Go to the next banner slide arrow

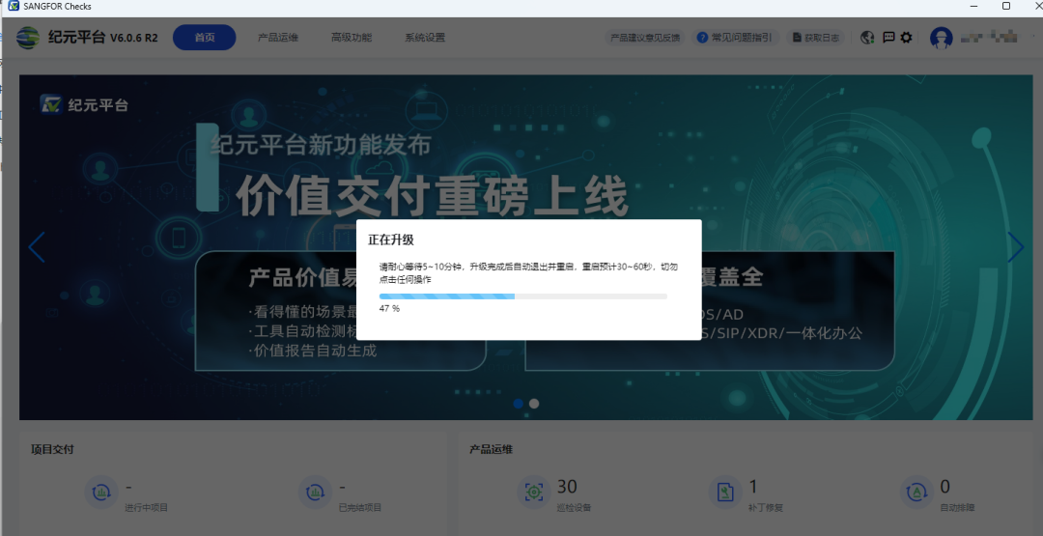tap(1016, 247)
